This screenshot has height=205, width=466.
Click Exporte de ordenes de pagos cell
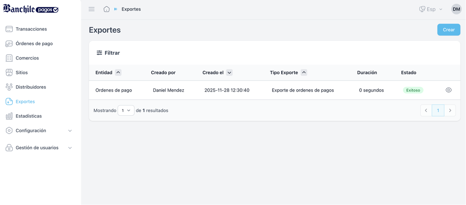point(303,90)
